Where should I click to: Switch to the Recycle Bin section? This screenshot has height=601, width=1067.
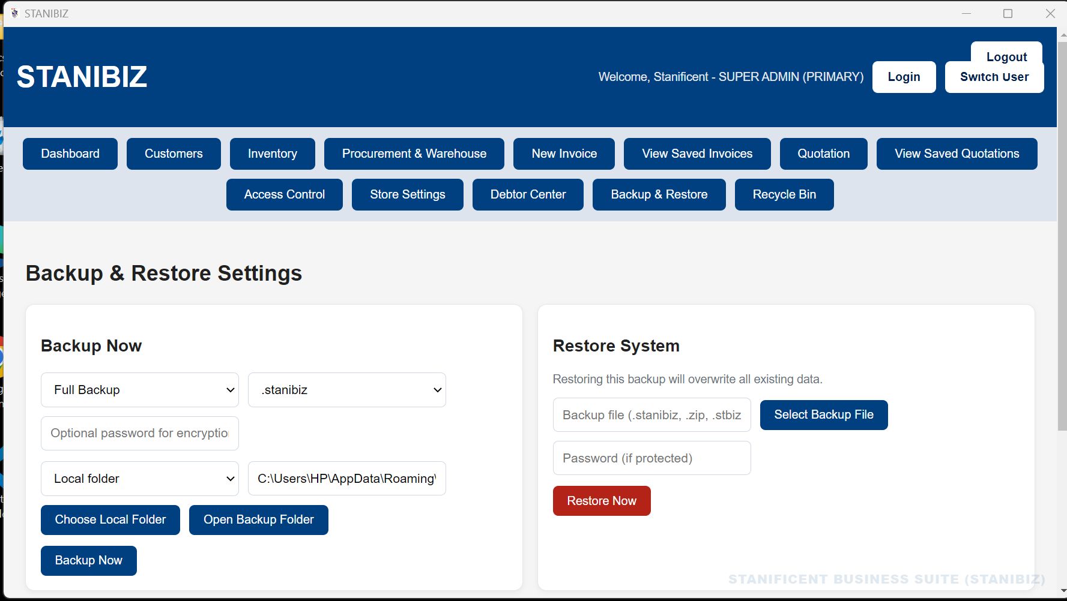point(784,194)
